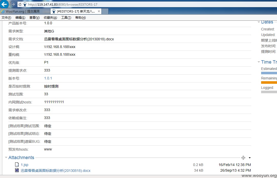The image size is (277, 178).
Task: Click the [测试结果]遗留BUG value 待定
Action: coord(48,141)
